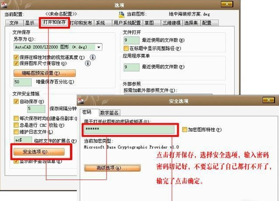The width and height of the screenshot is (279, 201).
Task: Switch to 三维建模 tab
Action: coord(172,23)
